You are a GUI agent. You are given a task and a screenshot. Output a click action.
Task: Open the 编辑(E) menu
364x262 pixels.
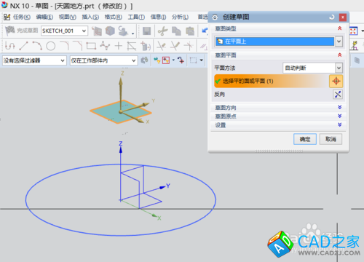(x=44, y=17)
